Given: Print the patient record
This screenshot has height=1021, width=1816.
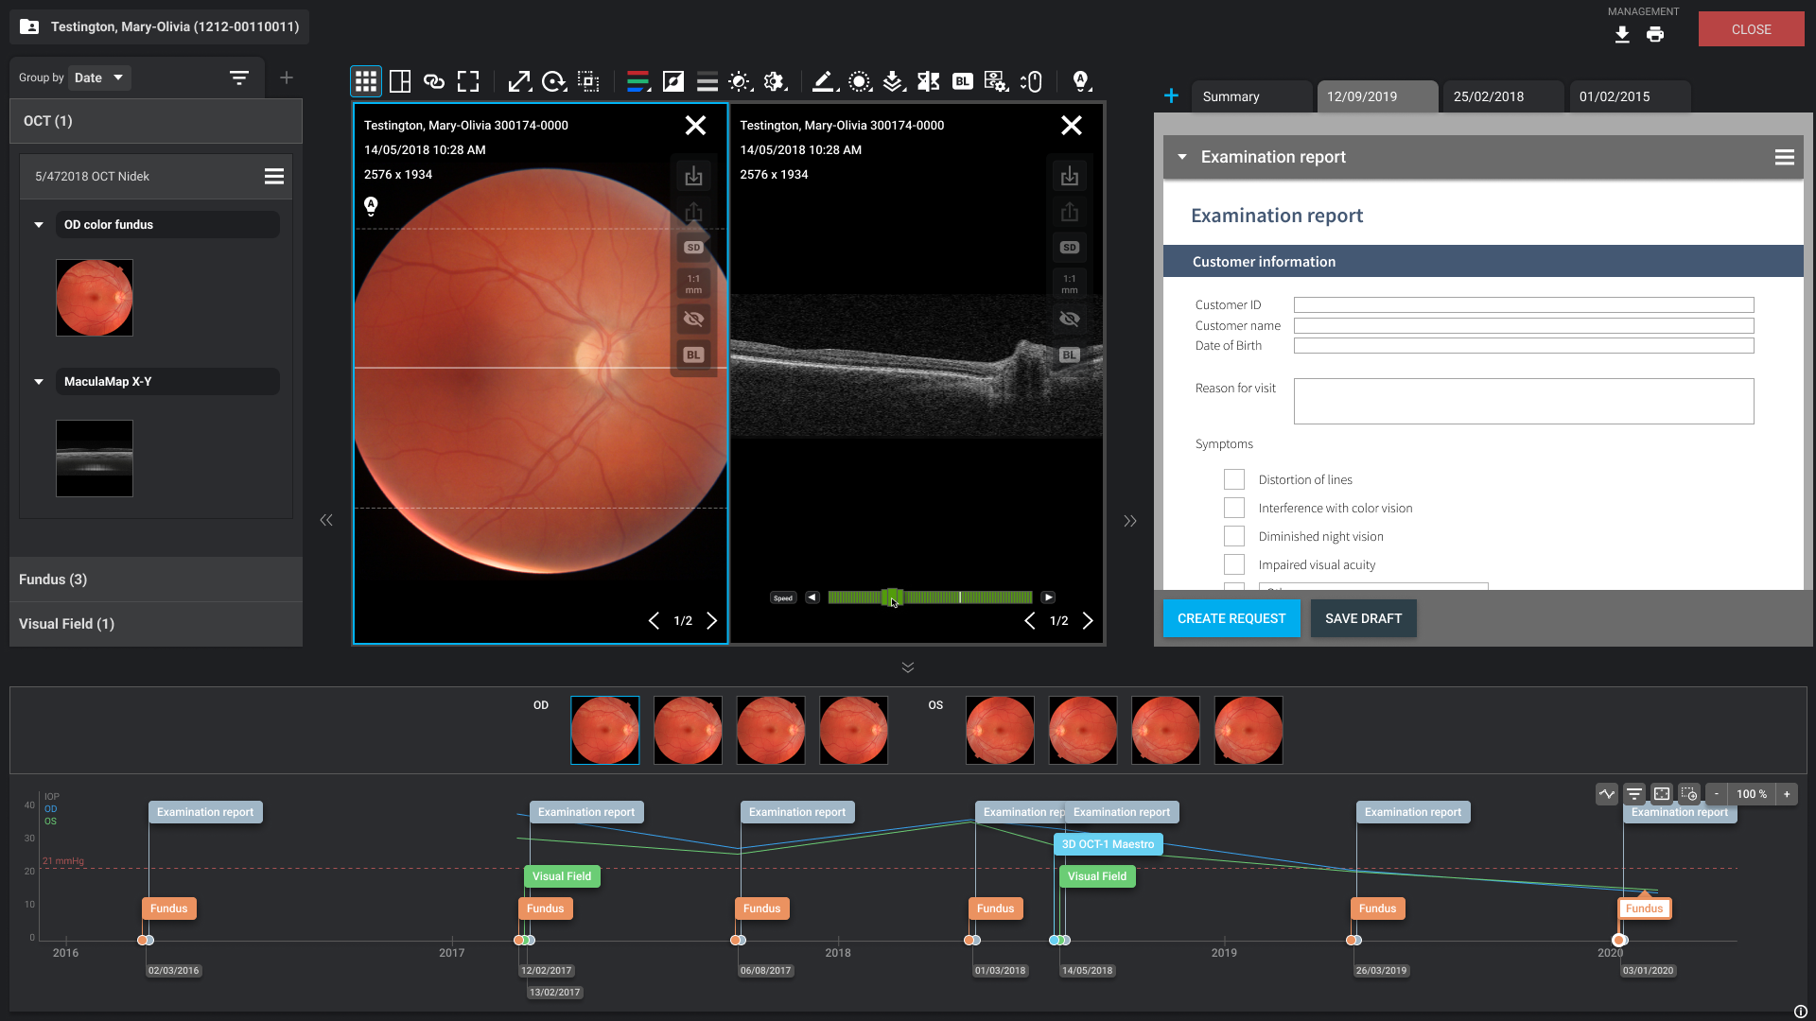Looking at the screenshot, I should tap(1654, 35).
